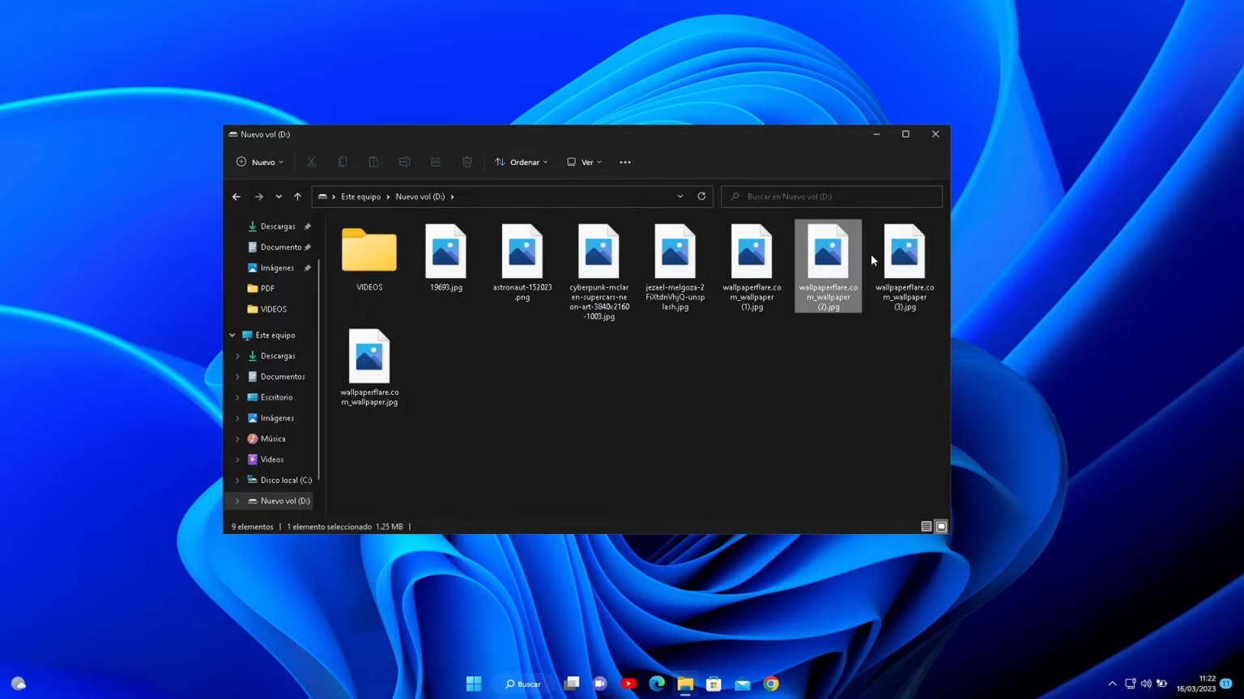Open the Mail app in the taskbar
Image resolution: width=1244 pixels, height=699 pixels.
coord(743,684)
